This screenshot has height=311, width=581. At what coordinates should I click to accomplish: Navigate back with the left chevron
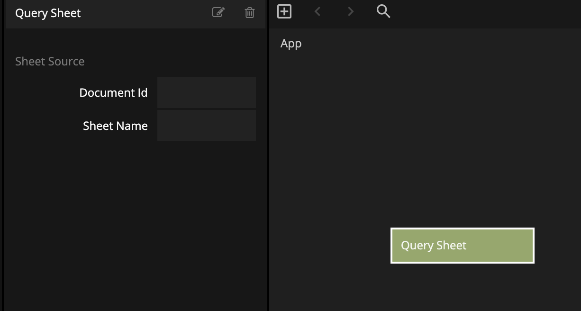pos(318,11)
